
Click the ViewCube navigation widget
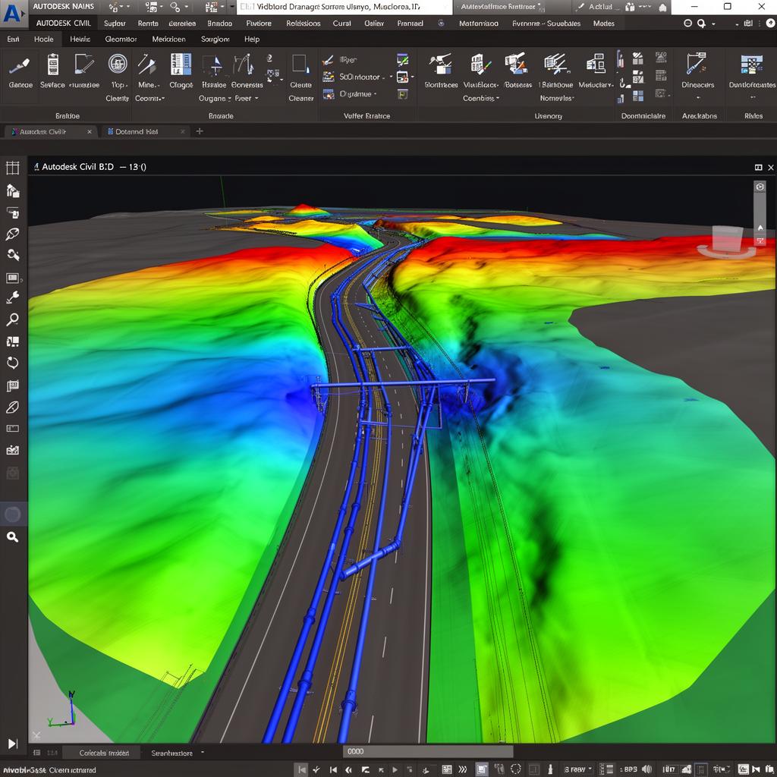726,242
